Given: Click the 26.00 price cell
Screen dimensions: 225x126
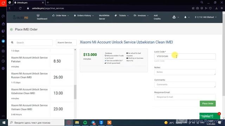Looking at the screenshot, I should point(58,77).
